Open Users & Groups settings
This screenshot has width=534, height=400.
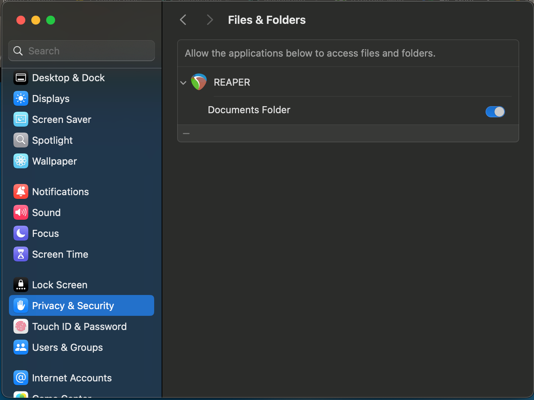pyautogui.click(x=67, y=347)
